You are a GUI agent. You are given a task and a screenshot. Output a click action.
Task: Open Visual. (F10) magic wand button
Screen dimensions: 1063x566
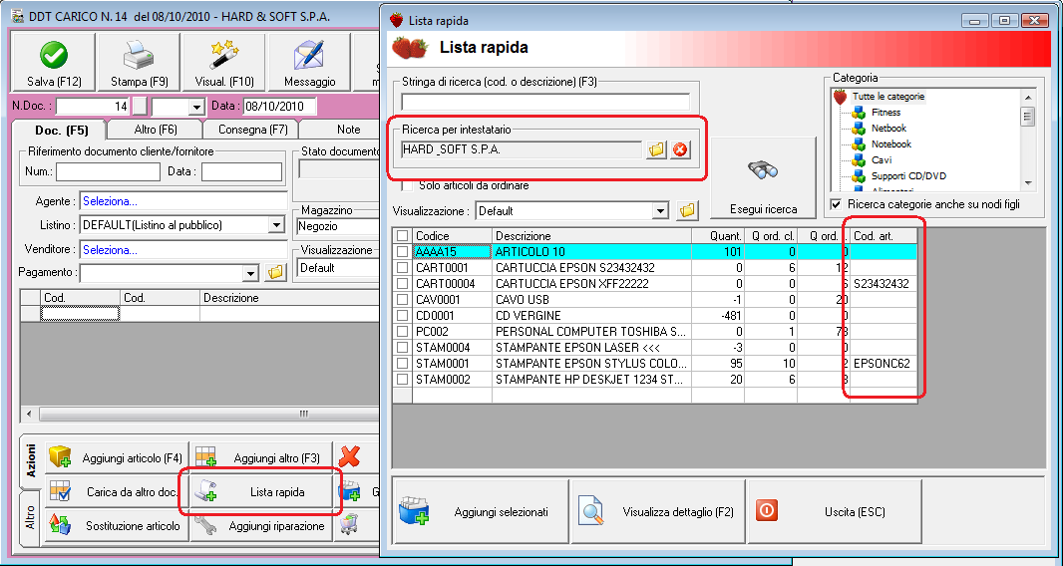pos(224,63)
